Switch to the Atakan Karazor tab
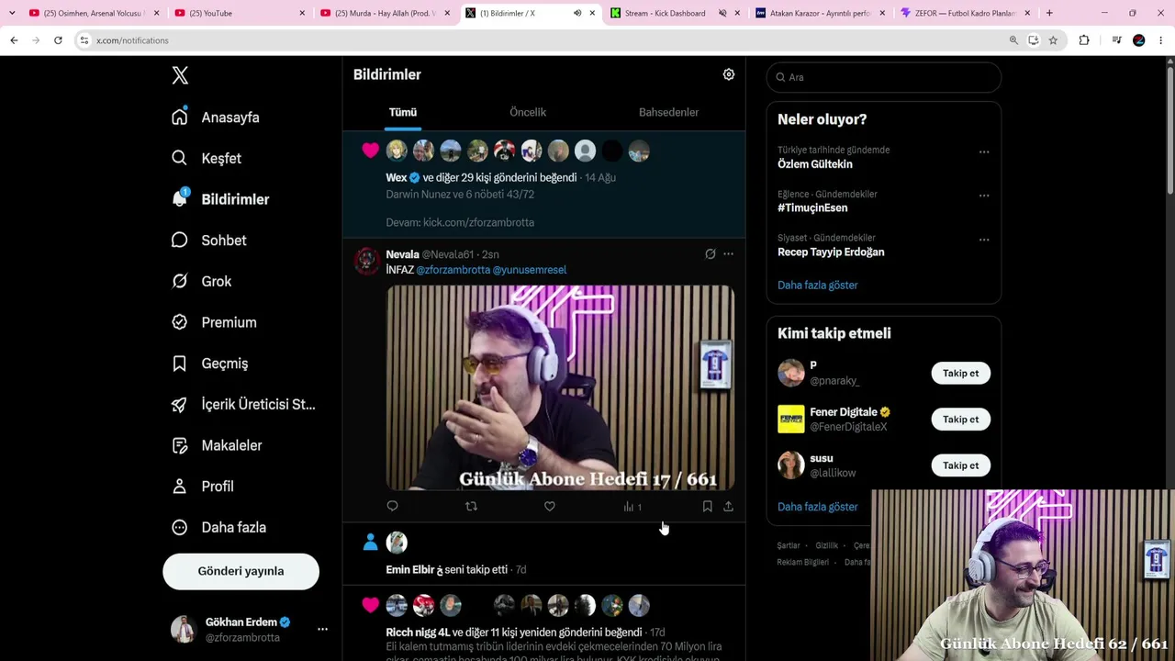This screenshot has width=1175, height=661. [x=820, y=13]
